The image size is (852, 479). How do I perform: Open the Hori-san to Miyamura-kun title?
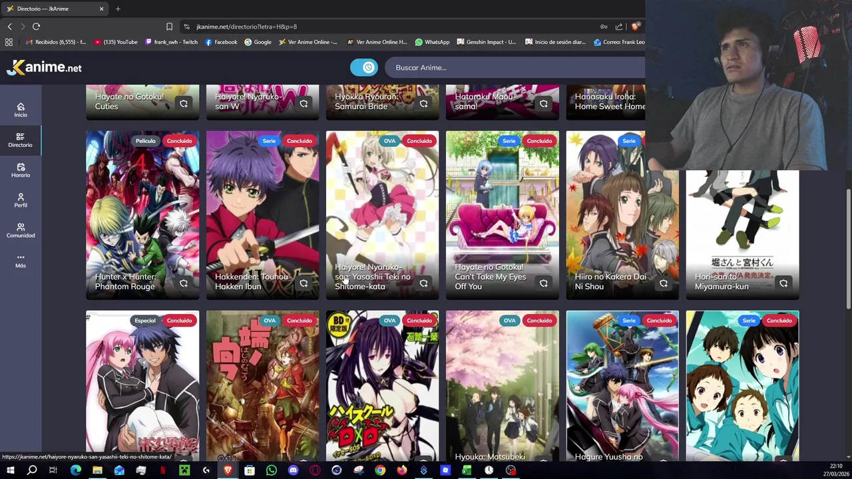pos(722,281)
